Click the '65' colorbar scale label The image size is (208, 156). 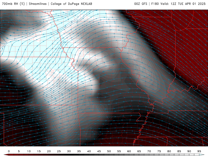(139, 151)
